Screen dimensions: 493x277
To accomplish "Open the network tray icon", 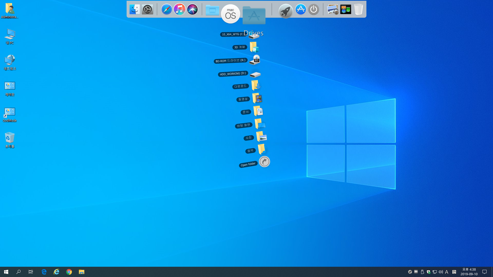I will 435,272.
